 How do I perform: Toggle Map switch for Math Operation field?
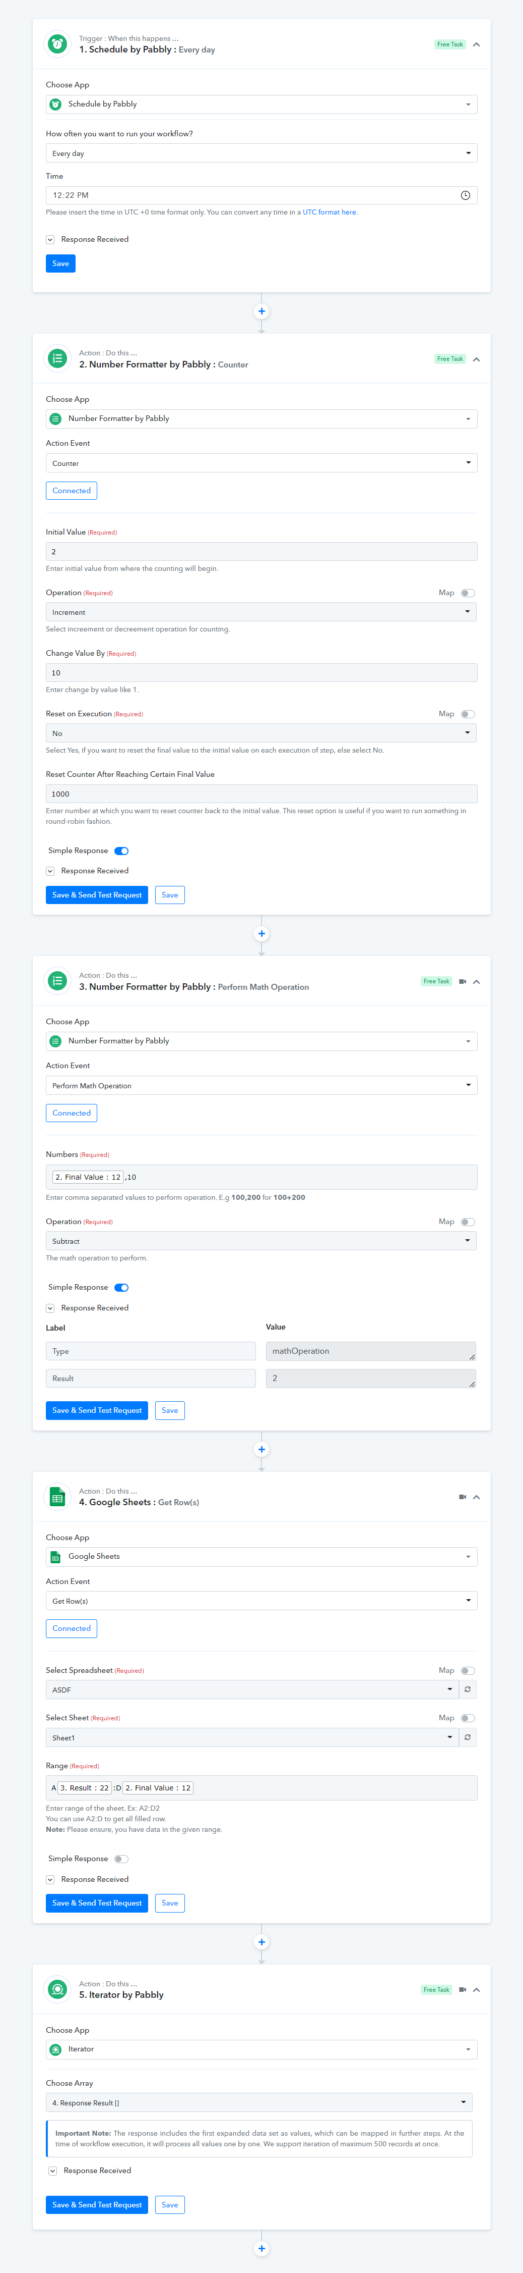[468, 1222]
